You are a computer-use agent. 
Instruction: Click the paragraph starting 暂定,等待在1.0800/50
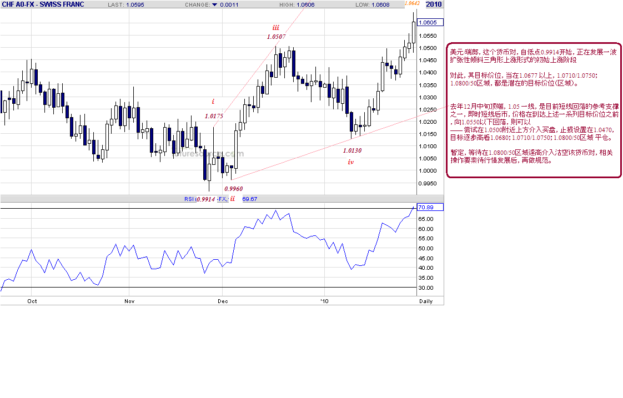pyautogui.click(x=531, y=157)
